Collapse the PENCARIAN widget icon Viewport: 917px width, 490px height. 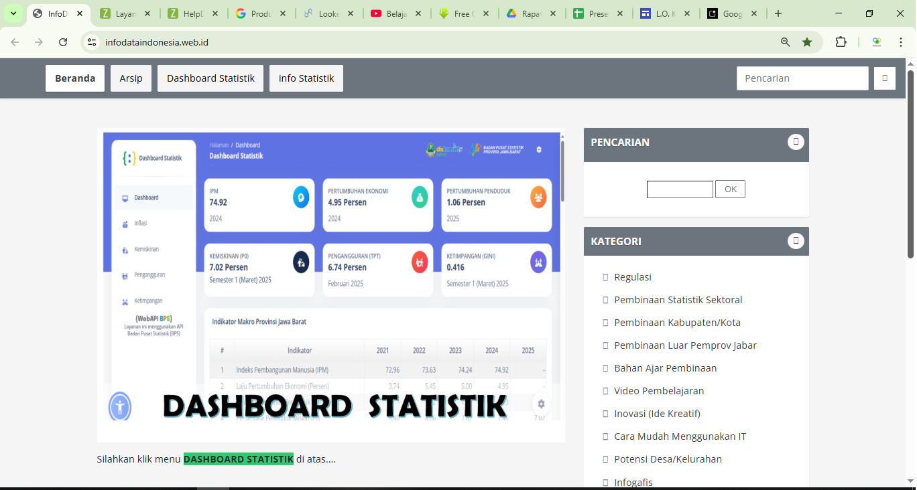point(796,141)
